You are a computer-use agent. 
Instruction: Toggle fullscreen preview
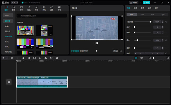[x=121, y=51]
